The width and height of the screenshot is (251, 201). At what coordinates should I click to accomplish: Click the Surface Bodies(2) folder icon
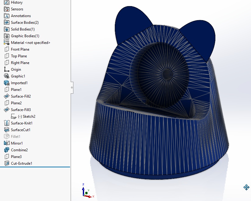coord(7,23)
